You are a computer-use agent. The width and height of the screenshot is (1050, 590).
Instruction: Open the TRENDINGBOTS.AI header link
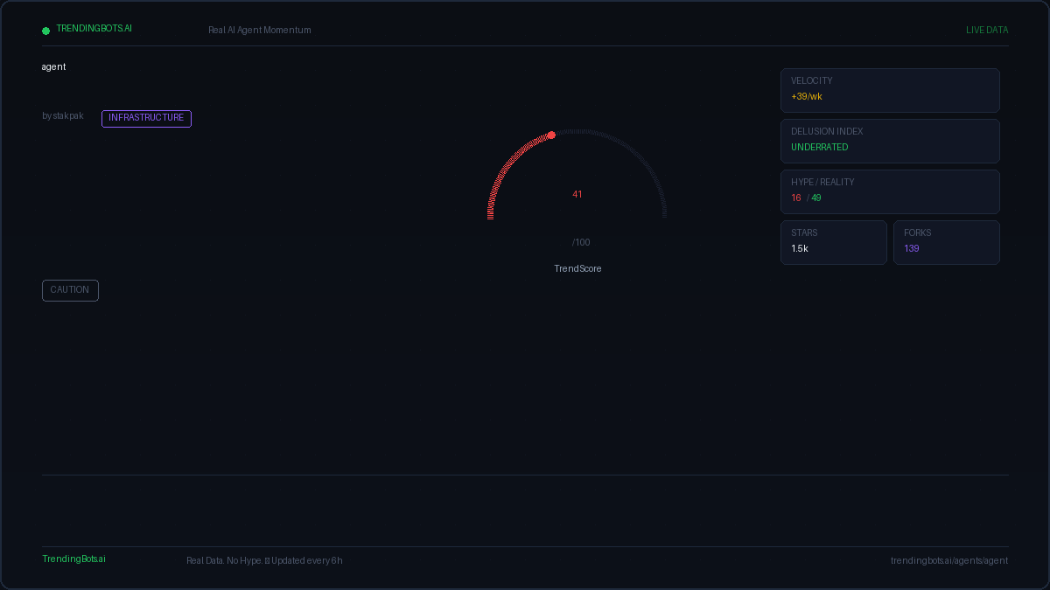(x=94, y=28)
